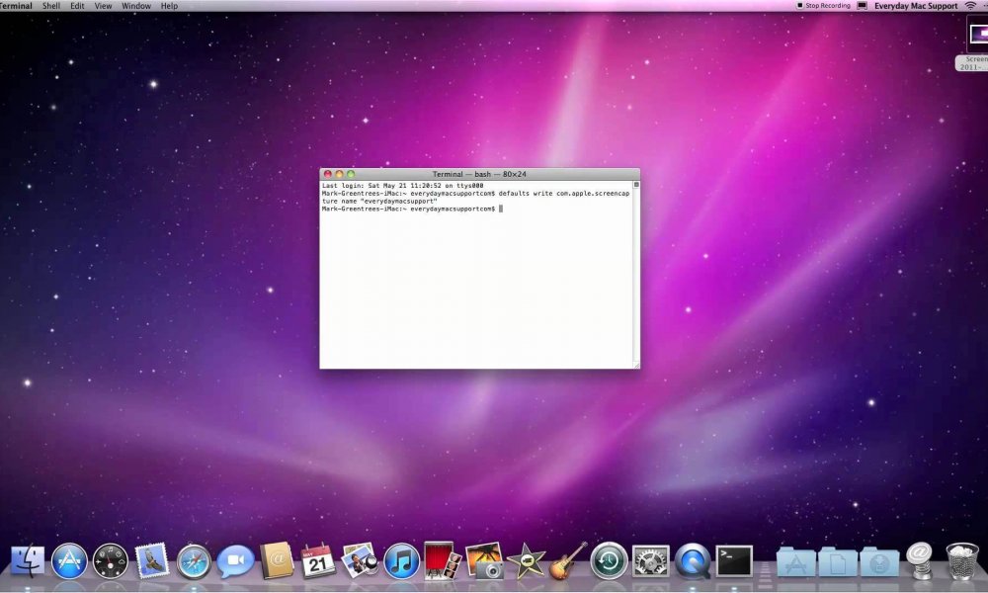
Task: Open the Everyday Mac Support user menu
Action: click(x=916, y=6)
